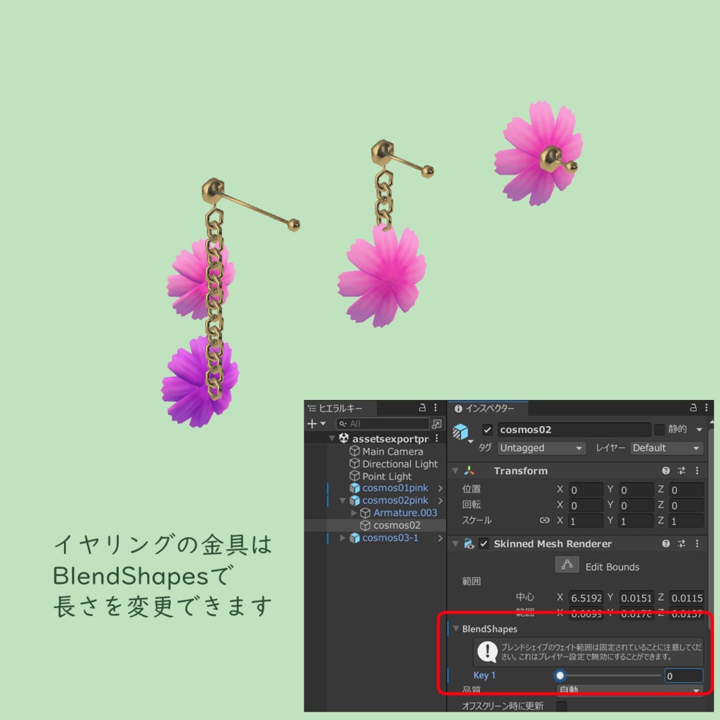Click the Transform presets icon
Screen dimensions: 720x720
682,470
